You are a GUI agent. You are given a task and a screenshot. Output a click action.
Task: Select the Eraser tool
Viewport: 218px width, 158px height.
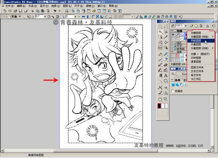coord(166,59)
